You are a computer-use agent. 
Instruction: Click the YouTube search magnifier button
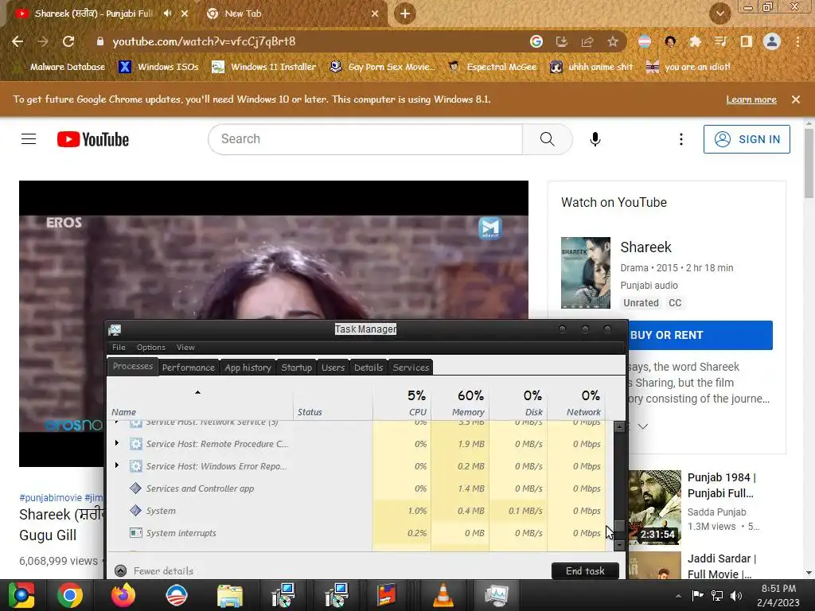548,139
